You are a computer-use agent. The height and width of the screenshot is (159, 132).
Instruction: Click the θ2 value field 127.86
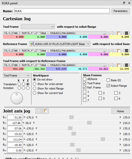15,123
